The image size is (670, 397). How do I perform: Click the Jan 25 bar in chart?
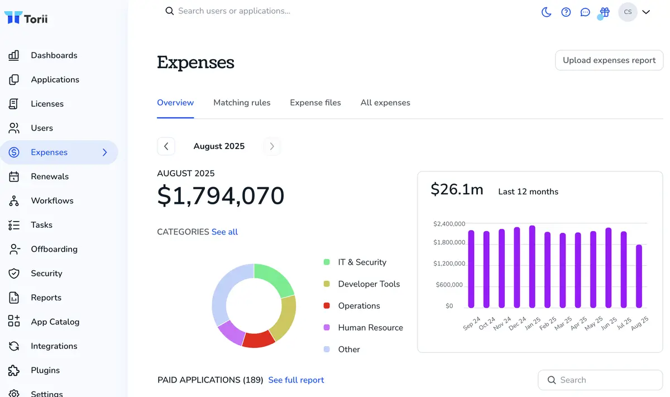(532, 267)
